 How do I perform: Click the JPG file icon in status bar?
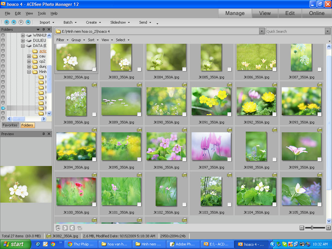click(49, 236)
